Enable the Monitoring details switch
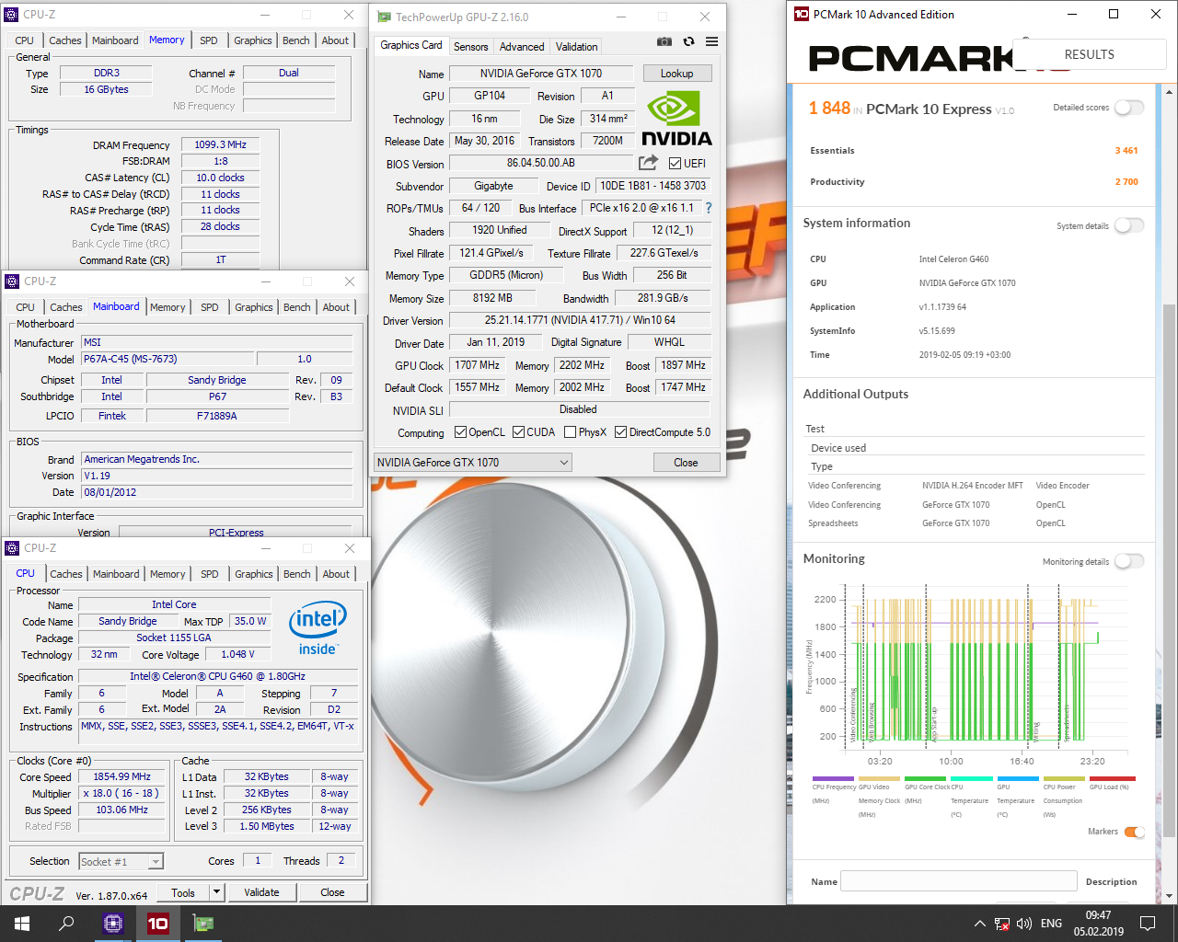This screenshot has height=942, width=1178. coord(1128,561)
